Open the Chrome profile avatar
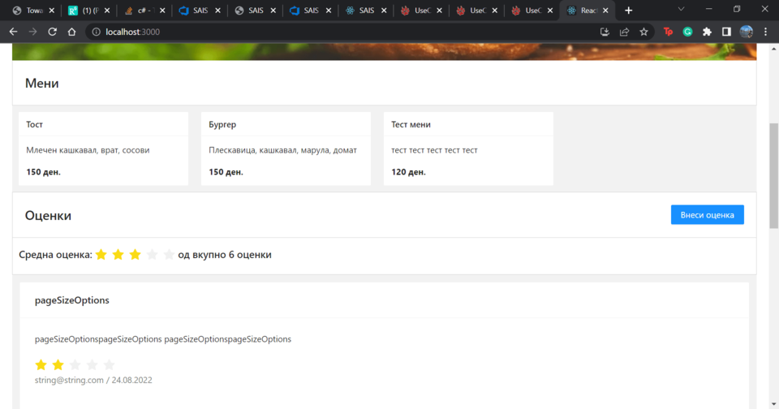This screenshot has width=779, height=409. (746, 32)
